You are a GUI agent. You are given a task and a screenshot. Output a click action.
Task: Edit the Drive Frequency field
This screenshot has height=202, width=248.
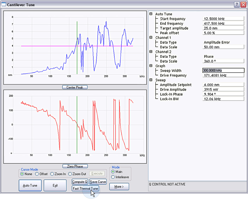[223, 75]
